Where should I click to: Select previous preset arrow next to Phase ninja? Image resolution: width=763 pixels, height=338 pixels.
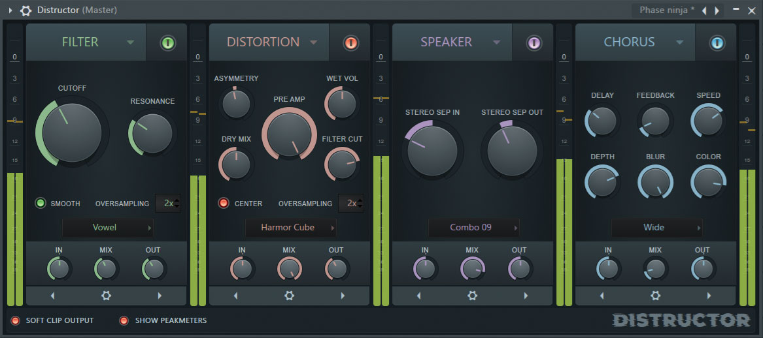pyautogui.click(x=704, y=10)
